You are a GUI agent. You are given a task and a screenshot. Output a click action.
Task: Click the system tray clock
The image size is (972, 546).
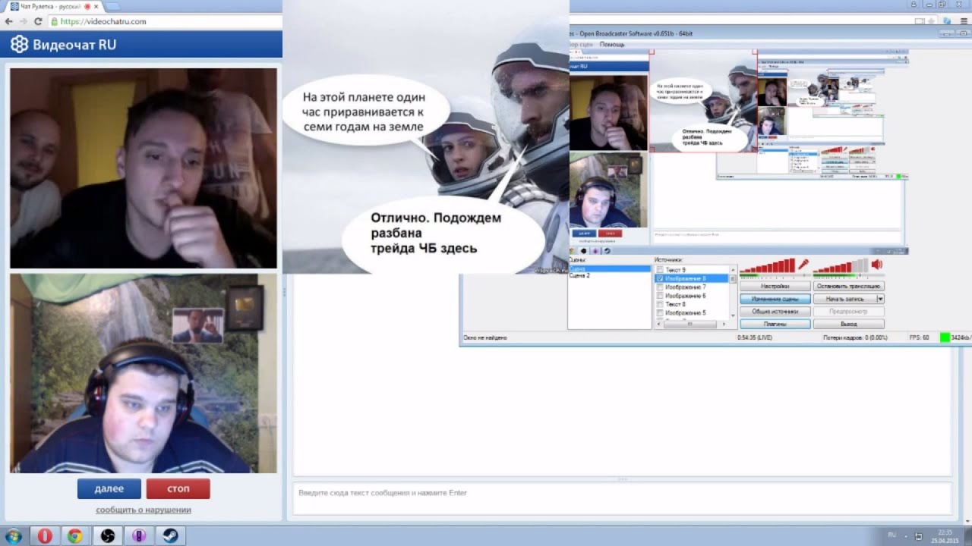945,536
